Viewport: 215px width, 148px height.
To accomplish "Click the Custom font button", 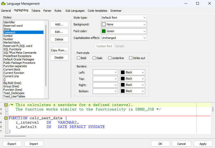I will tap(104, 46).
